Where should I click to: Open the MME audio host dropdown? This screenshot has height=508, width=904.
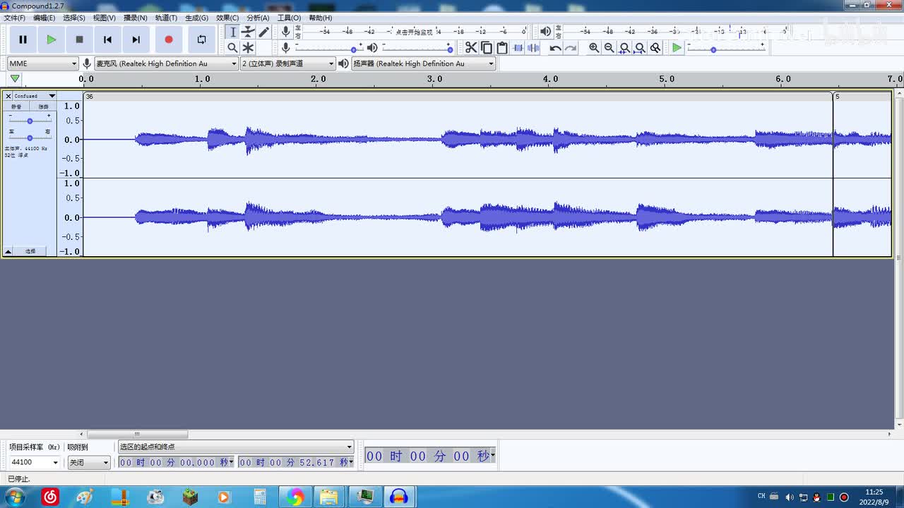(42, 64)
